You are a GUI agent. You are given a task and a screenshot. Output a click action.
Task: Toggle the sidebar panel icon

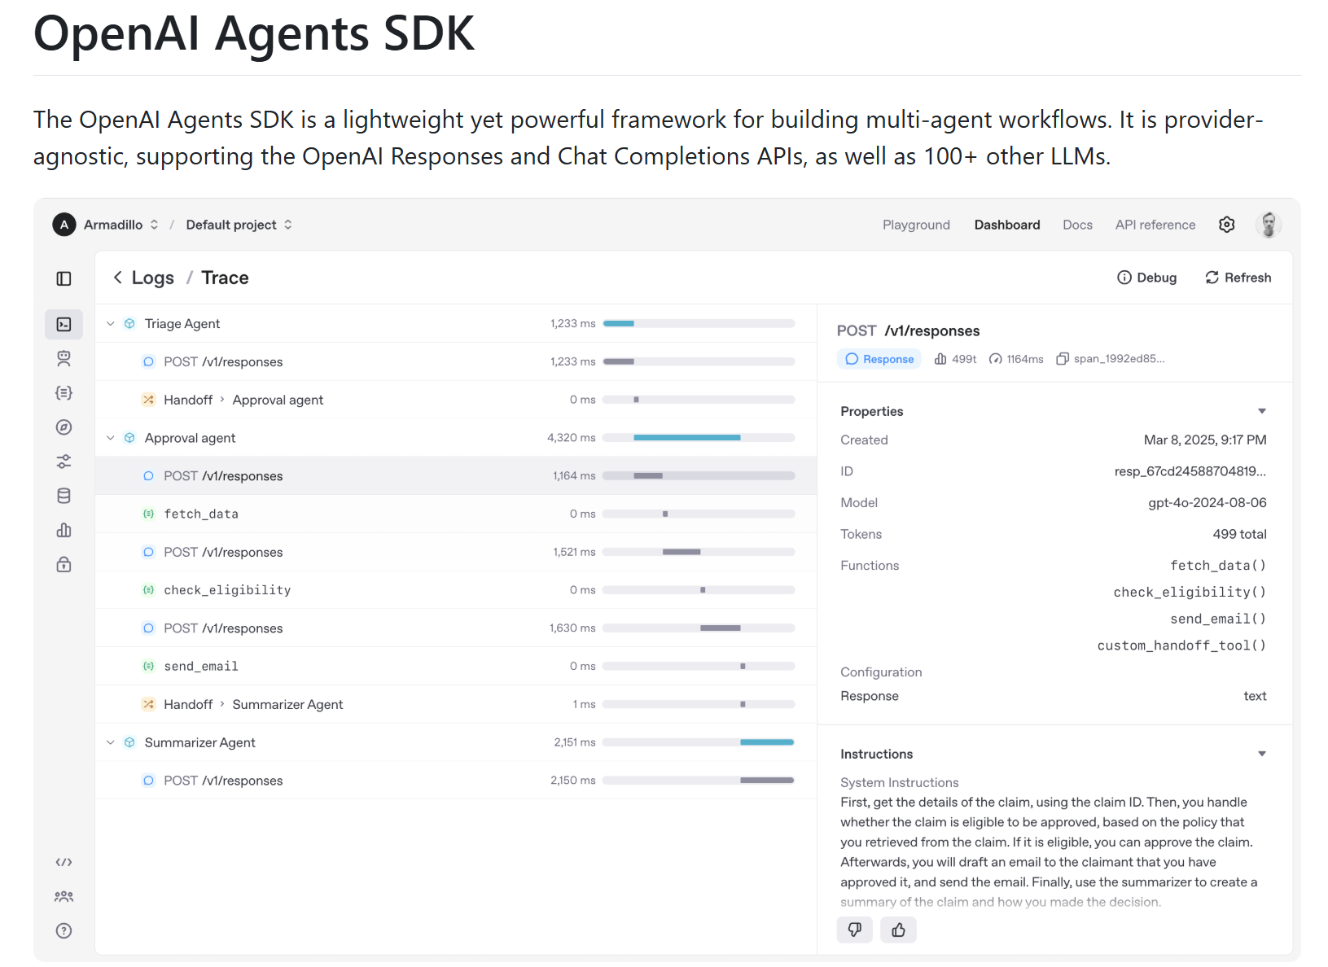click(x=64, y=278)
